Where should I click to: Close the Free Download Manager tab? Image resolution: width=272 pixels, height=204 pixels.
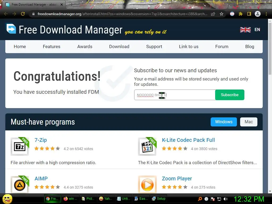click(62, 5)
